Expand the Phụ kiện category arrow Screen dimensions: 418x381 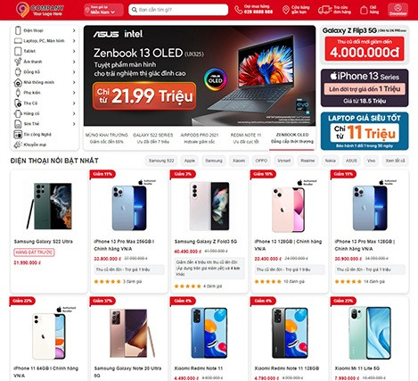(74, 93)
